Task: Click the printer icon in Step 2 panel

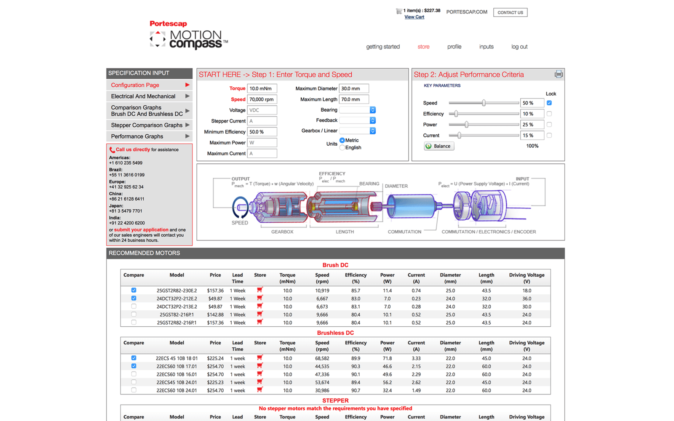Action: [559, 75]
